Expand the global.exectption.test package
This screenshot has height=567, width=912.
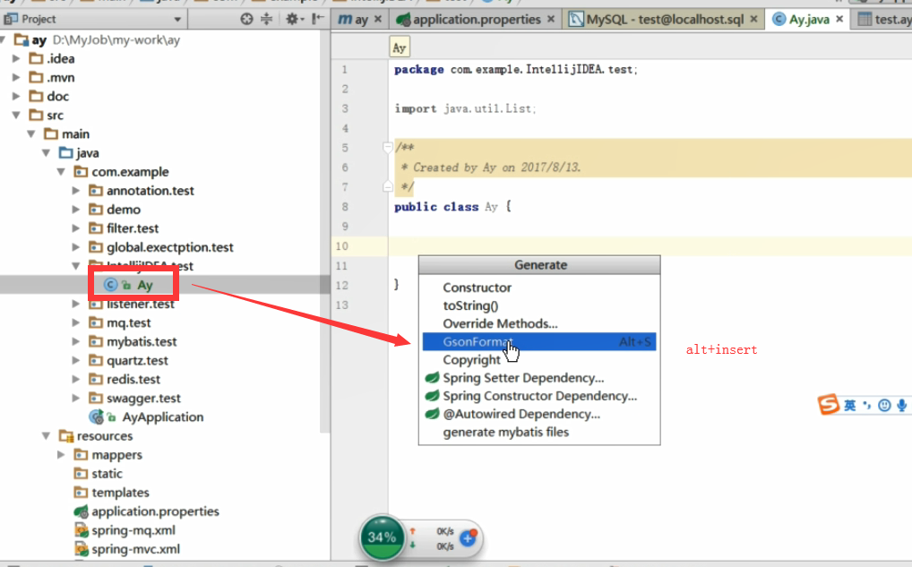point(75,247)
